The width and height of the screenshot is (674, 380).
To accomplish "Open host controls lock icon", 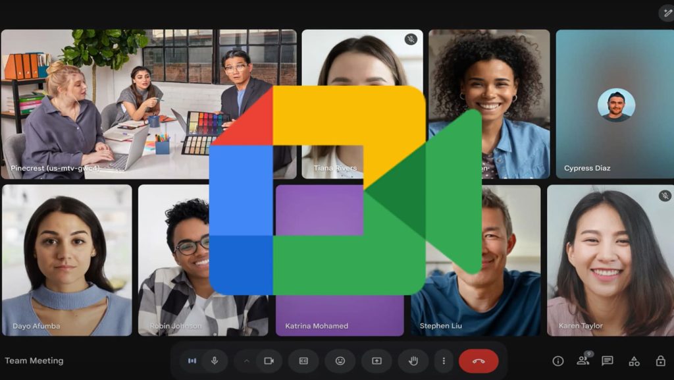I will click(x=661, y=361).
